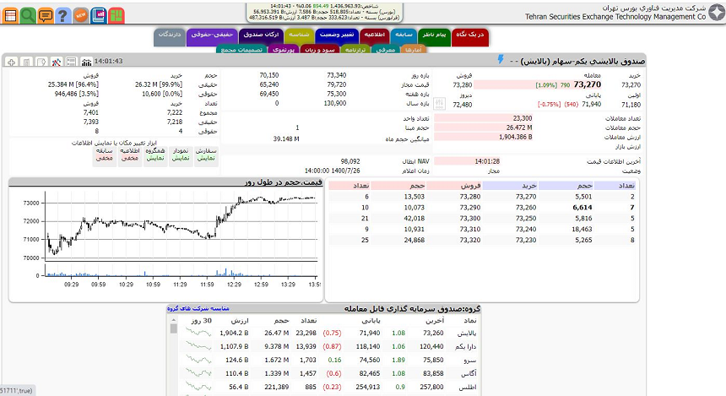Show the hidden سابقه panel

click(105, 154)
